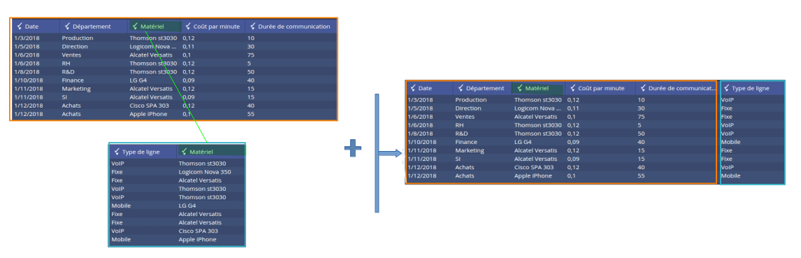Click checkmark icon beside Date in source table
801x258 pixels.
[x=20, y=27]
